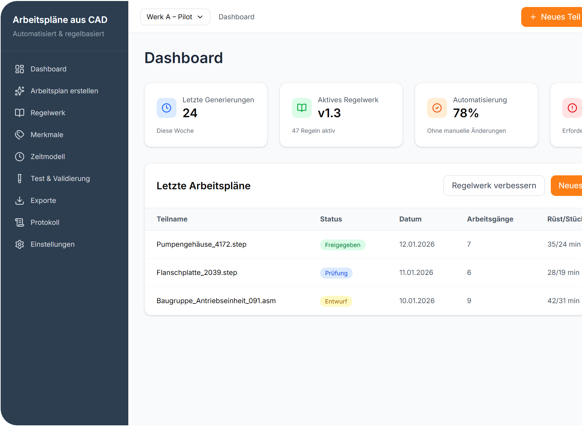Screen dimensions: 582x429
Task: Click the Dashboard breadcrumb in top bar
Action: tap(236, 17)
